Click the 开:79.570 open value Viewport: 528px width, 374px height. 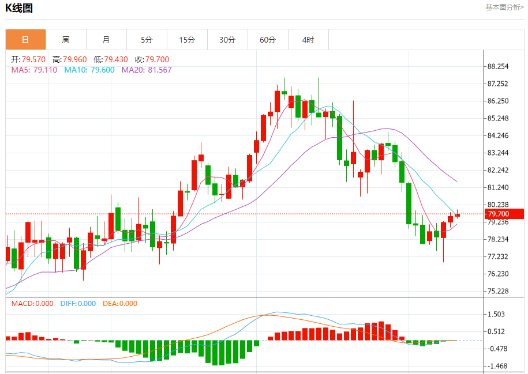coord(28,59)
